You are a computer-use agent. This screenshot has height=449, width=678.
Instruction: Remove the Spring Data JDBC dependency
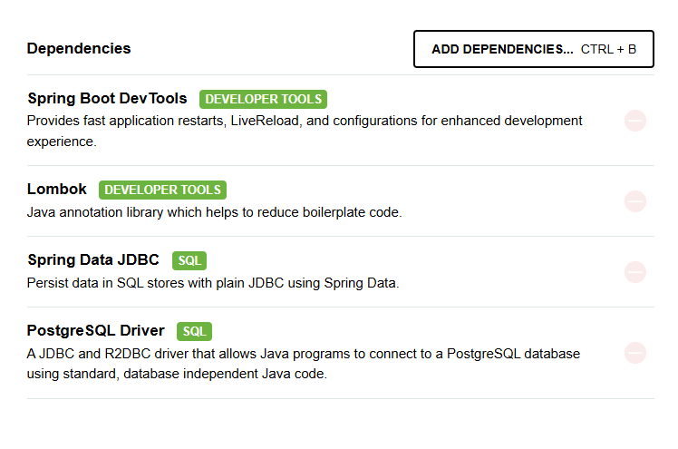point(635,272)
